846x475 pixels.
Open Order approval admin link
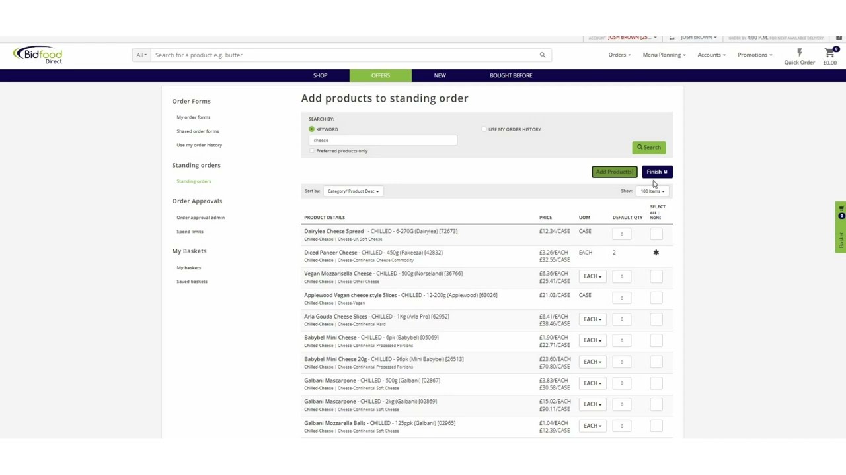click(x=200, y=218)
